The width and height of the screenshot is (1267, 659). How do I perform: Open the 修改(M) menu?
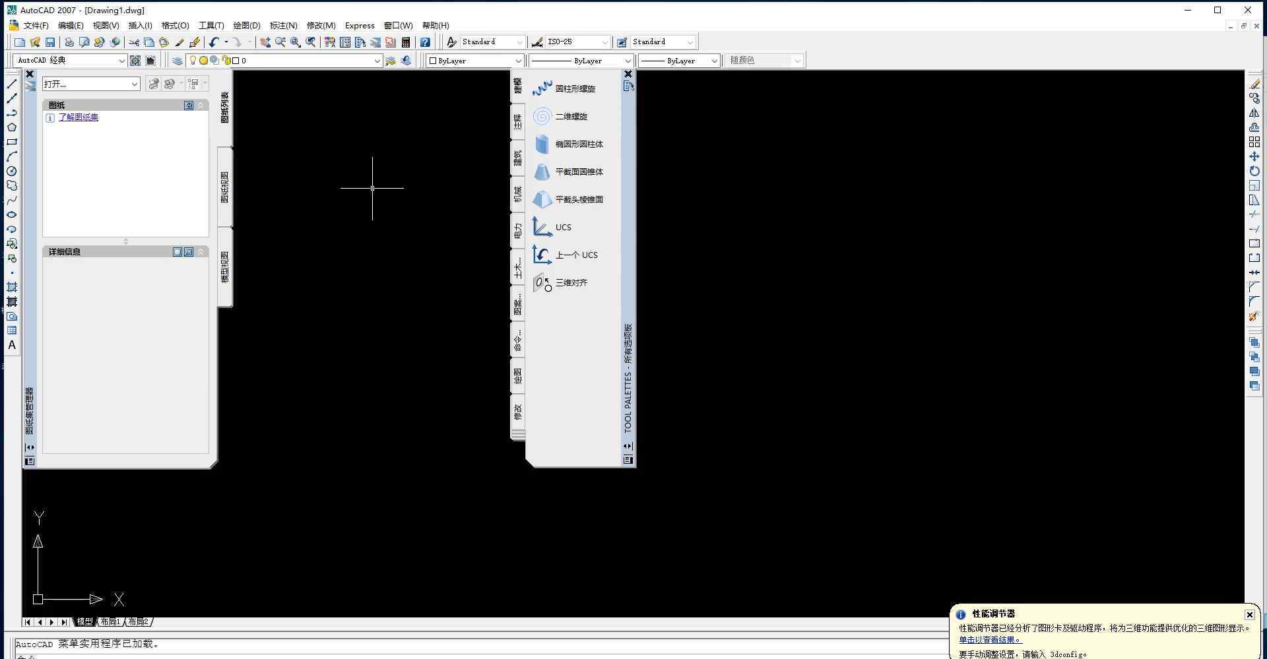click(321, 26)
